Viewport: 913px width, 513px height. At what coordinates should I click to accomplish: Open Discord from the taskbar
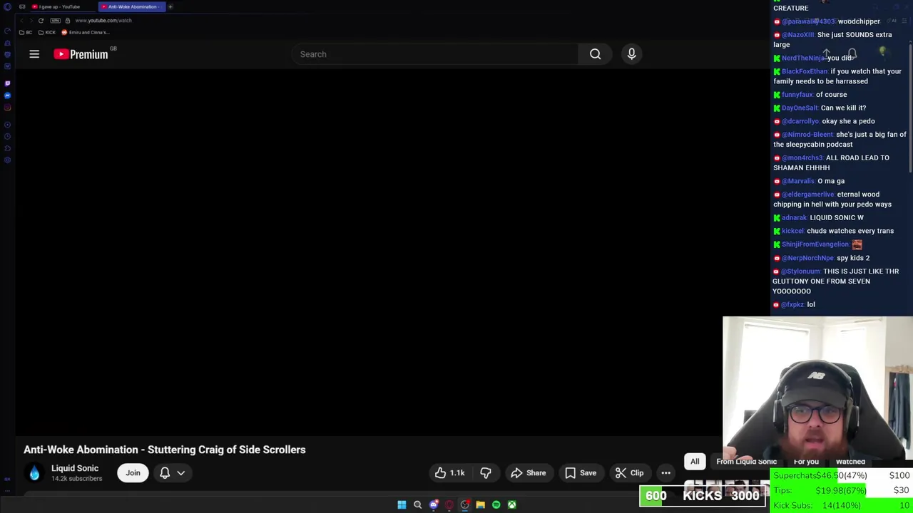[434, 505]
